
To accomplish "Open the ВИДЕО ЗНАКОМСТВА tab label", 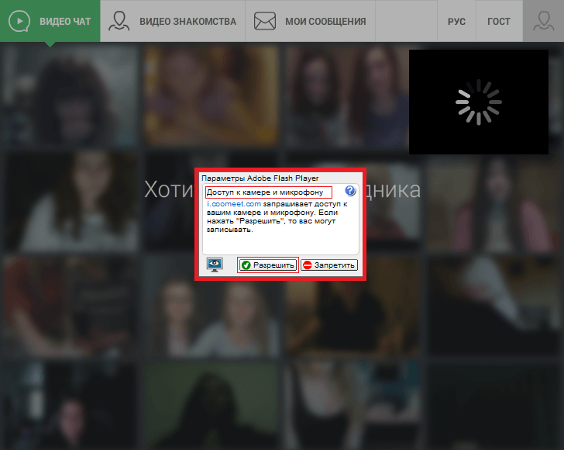I will (187, 21).
